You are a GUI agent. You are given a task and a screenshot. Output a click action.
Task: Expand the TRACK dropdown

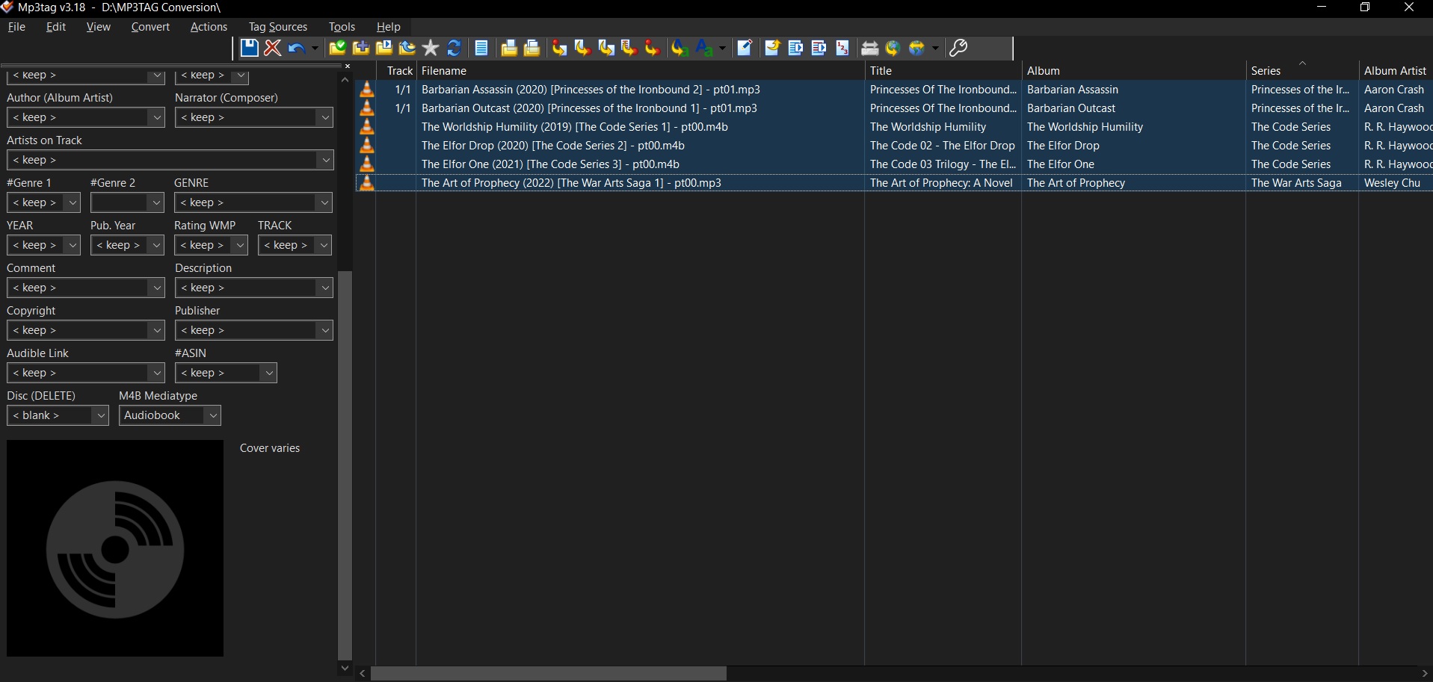324,245
